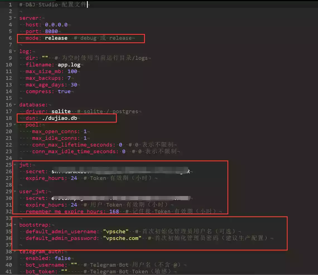
Task: Click the compress value true
Action: tap(64, 91)
